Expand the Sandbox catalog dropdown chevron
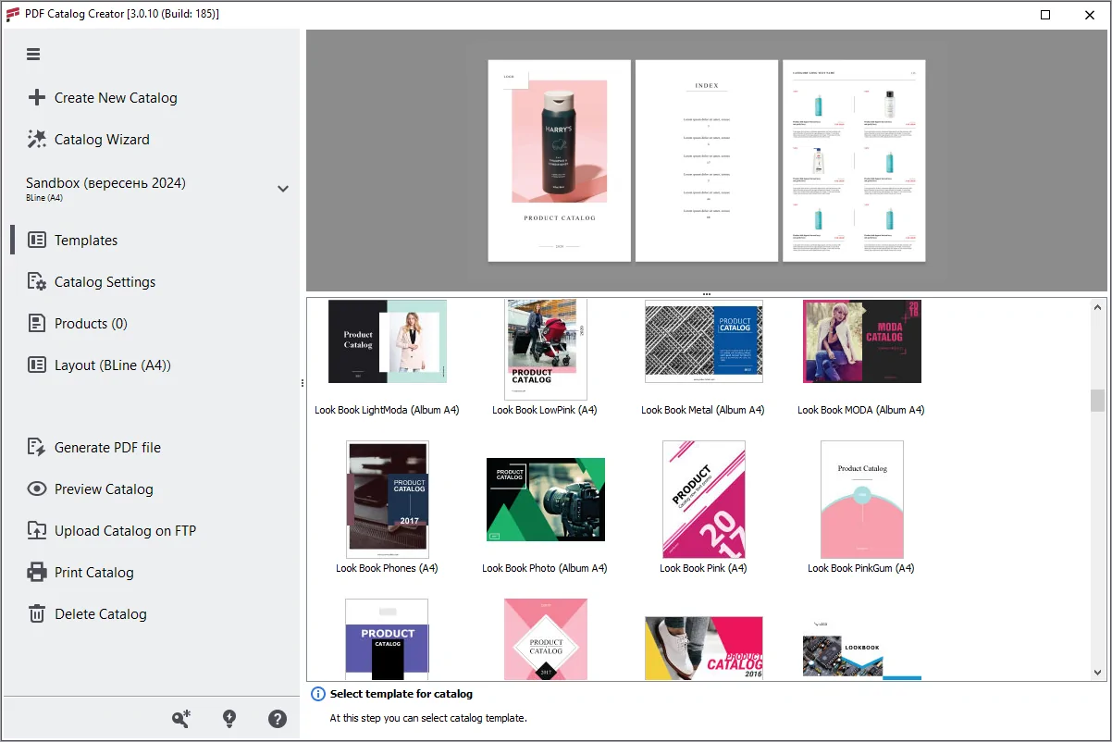 point(283,188)
